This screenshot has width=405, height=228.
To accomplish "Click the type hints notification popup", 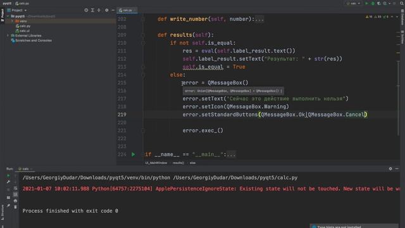I will click(x=354, y=226).
